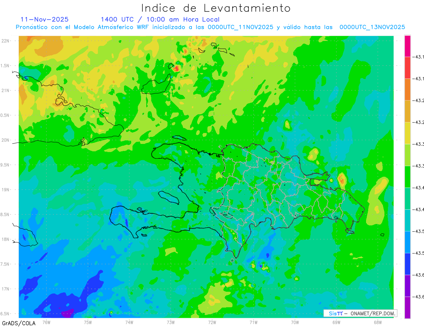Click the 'SisTT – ONAMET/REP.DOM.' label box

(360, 313)
